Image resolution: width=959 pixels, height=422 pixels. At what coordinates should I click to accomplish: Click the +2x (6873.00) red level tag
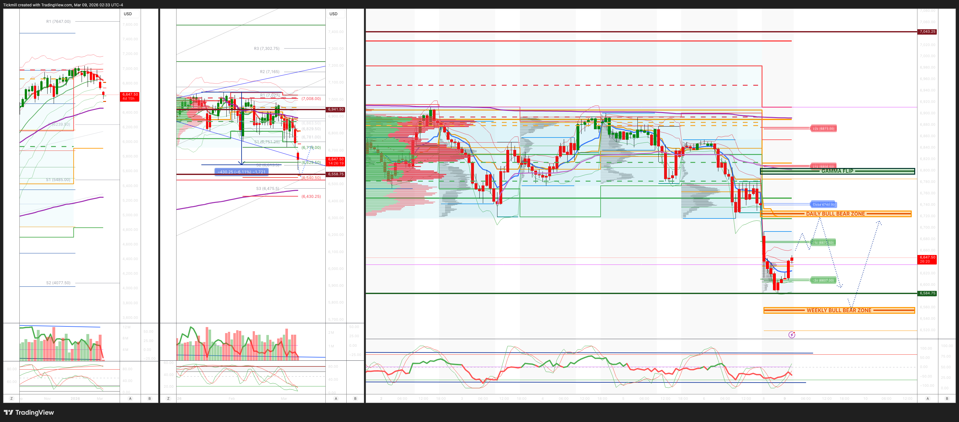(x=823, y=129)
